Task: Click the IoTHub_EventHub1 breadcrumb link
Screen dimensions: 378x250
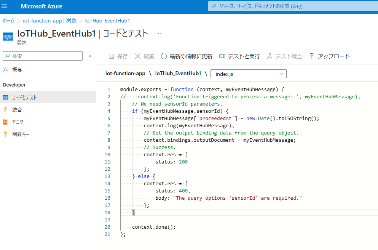Action: click(x=107, y=21)
